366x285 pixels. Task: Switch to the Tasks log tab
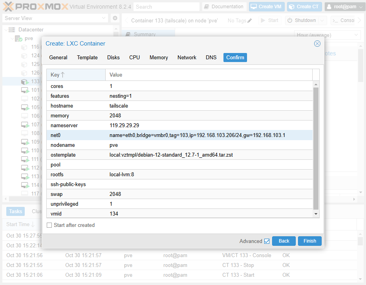[x=15, y=212]
